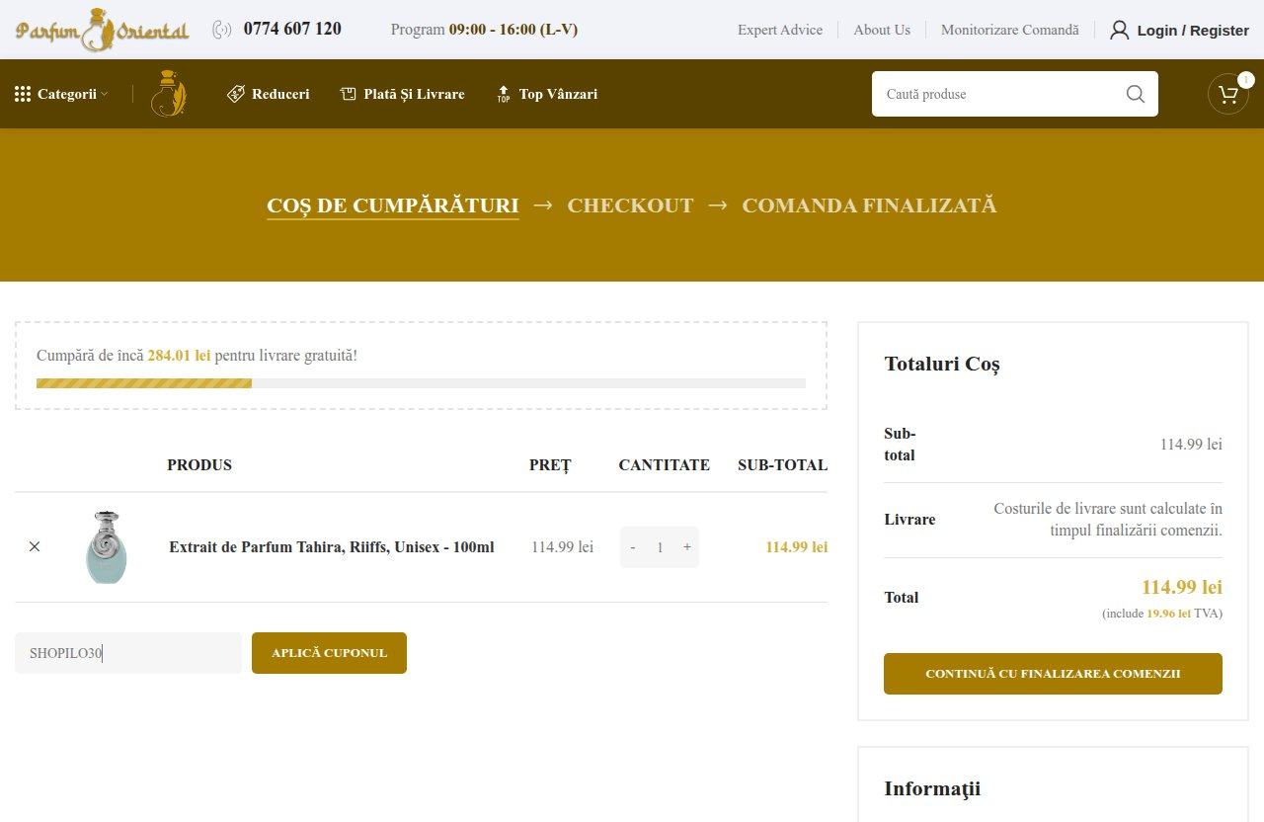Click the CANTITATE column header
Viewport: 1264px width, 822px height.
tap(665, 465)
